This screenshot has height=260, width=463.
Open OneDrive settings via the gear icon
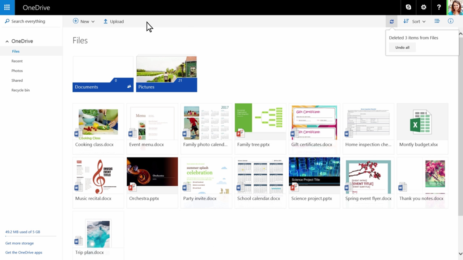[423, 7]
